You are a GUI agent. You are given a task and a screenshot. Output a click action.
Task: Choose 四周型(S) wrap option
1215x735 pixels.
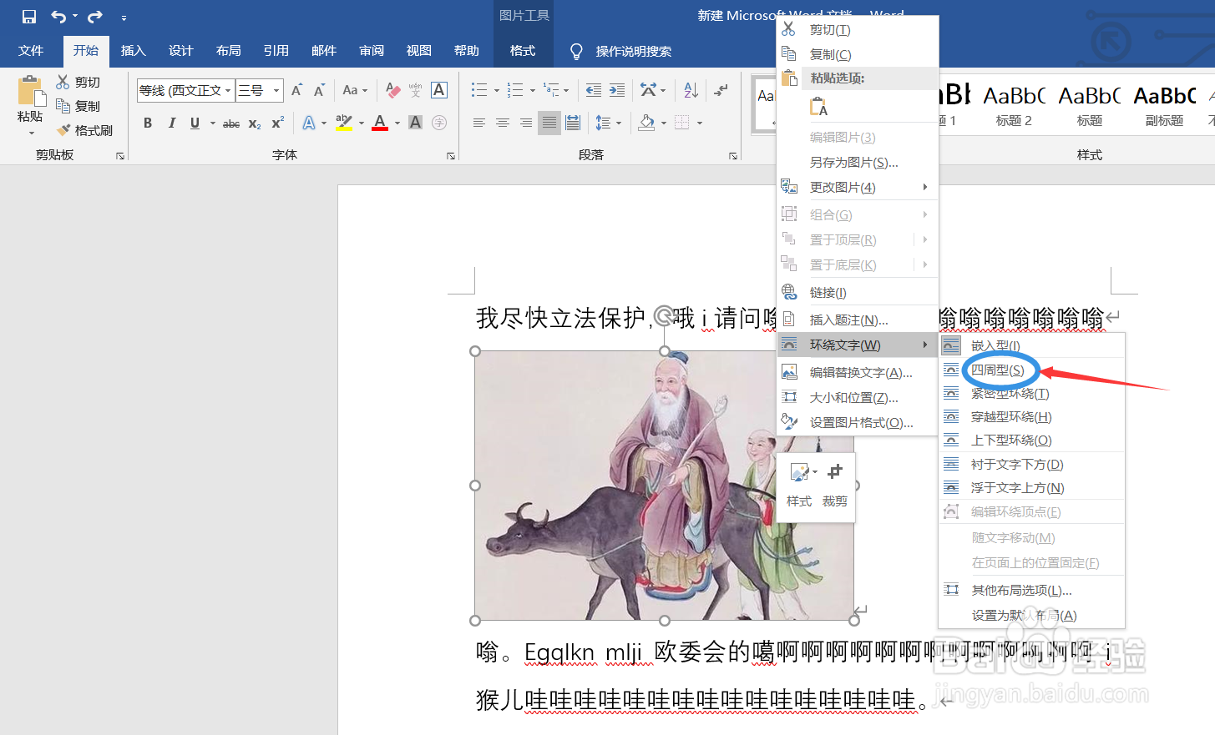[x=1031, y=370]
